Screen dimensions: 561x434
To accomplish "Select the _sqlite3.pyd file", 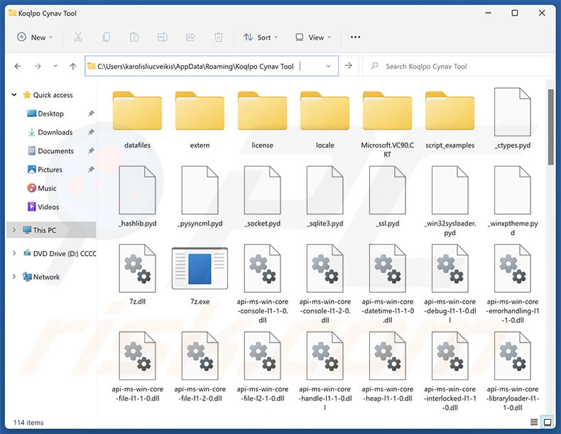I will 325,197.
